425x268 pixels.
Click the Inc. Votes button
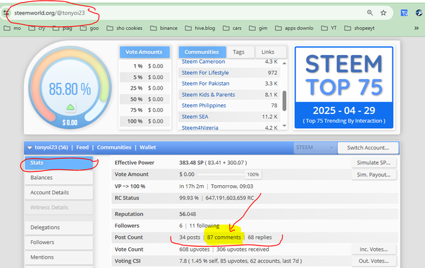tap(373, 249)
